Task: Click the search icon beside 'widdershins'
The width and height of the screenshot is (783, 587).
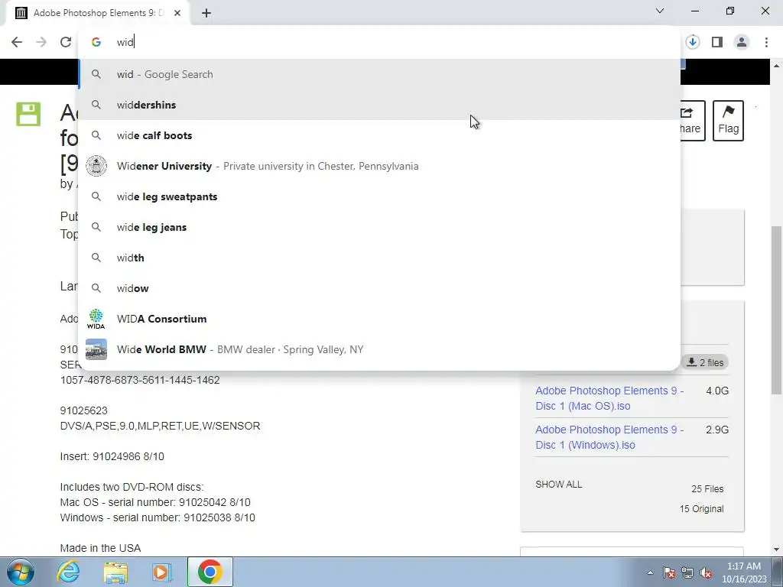Action: click(96, 105)
